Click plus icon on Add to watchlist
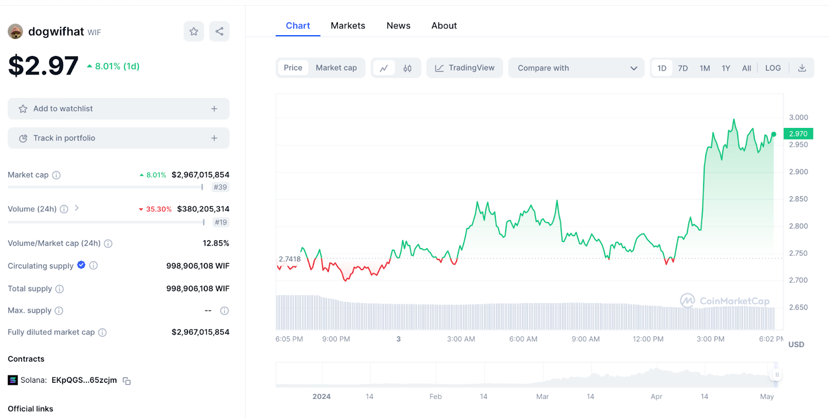This screenshot has width=829, height=418. point(214,109)
